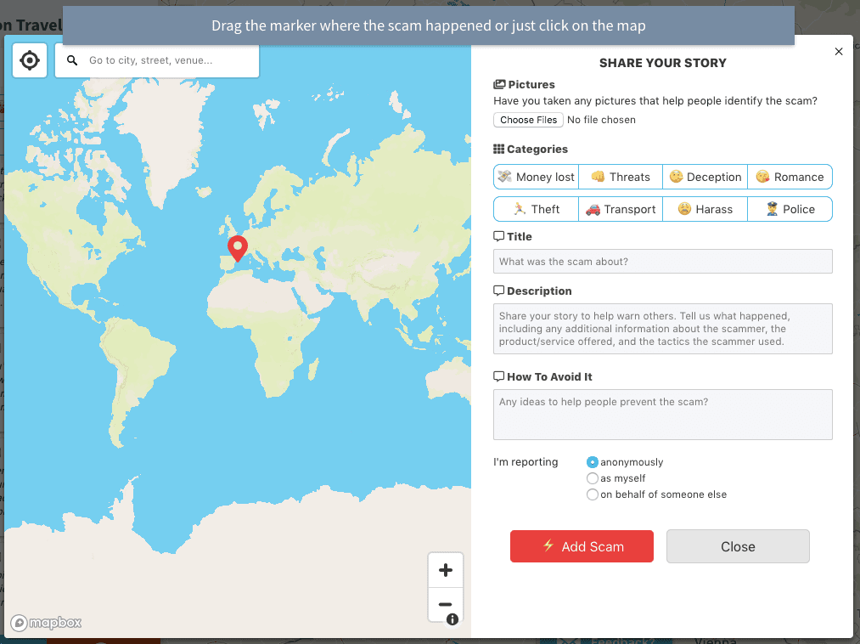Open the map attribution info icon
The width and height of the screenshot is (860, 644).
452,619
